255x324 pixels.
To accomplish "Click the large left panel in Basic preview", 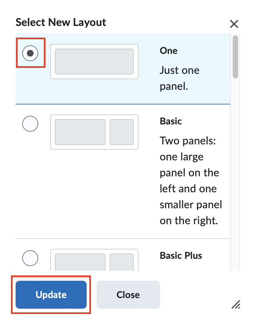I will coord(80,132).
